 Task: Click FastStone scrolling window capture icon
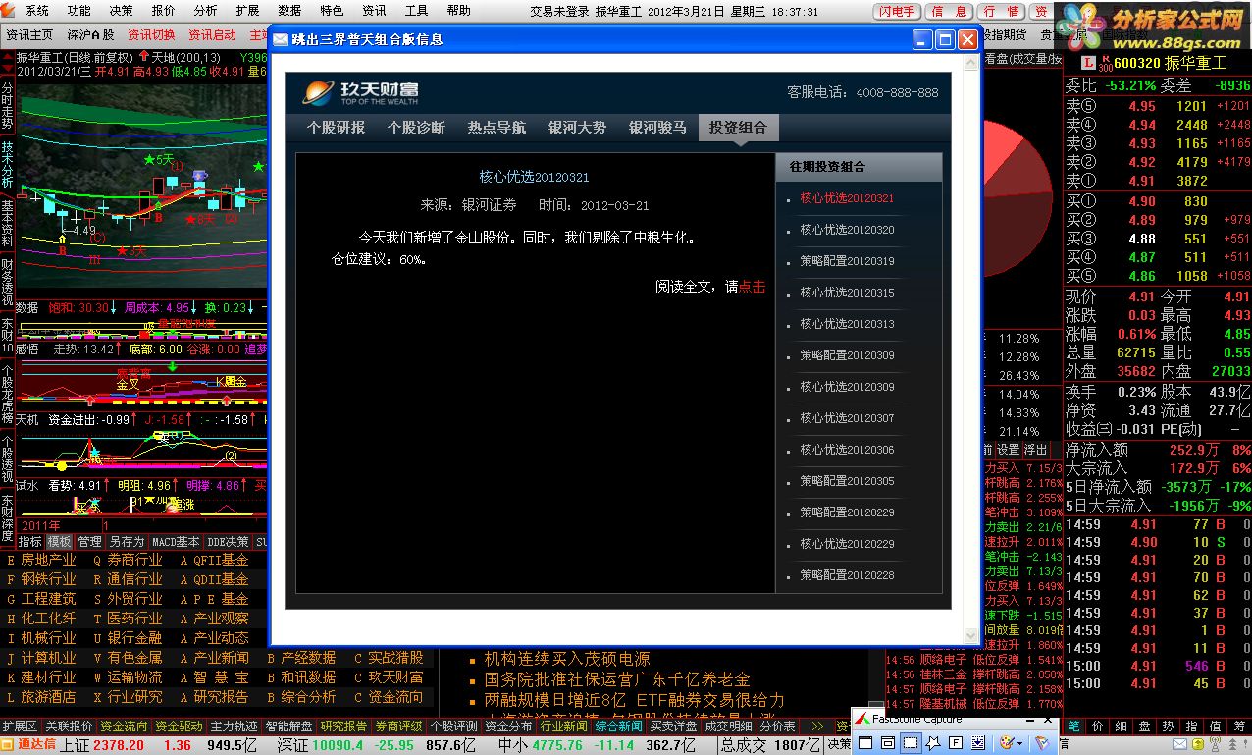point(978,743)
